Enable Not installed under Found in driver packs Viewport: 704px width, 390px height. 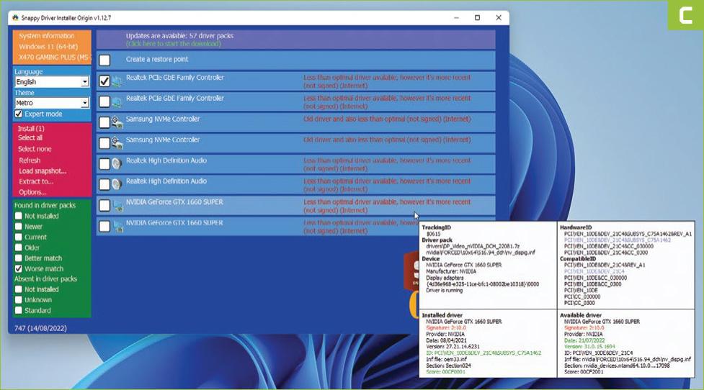19,216
